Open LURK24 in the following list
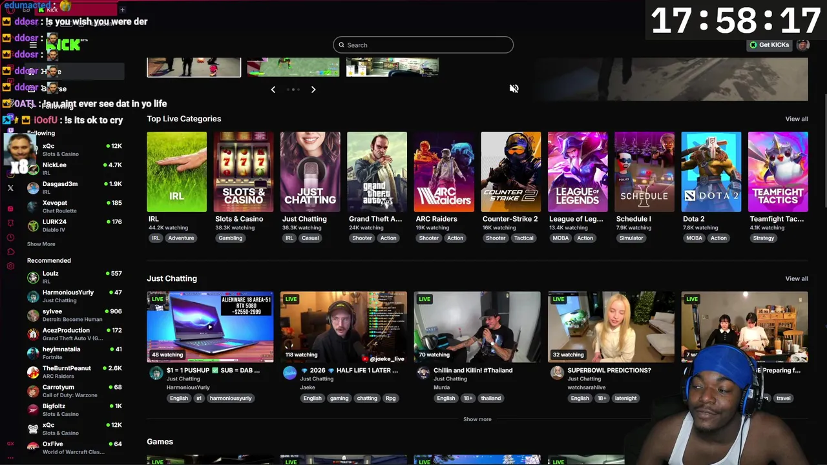 pyautogui.click(x=74, y=225)
